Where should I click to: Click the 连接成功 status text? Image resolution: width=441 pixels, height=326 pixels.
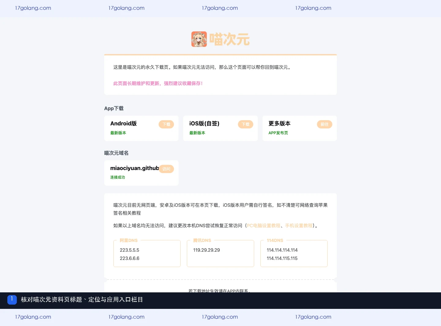point(118,177)
